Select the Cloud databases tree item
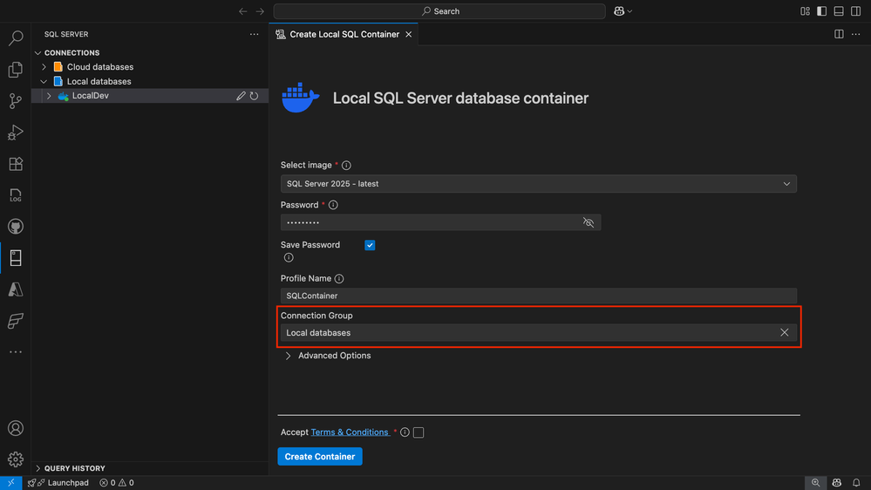The width and height of the screenshot is (871, 490). tap(100, 66)
